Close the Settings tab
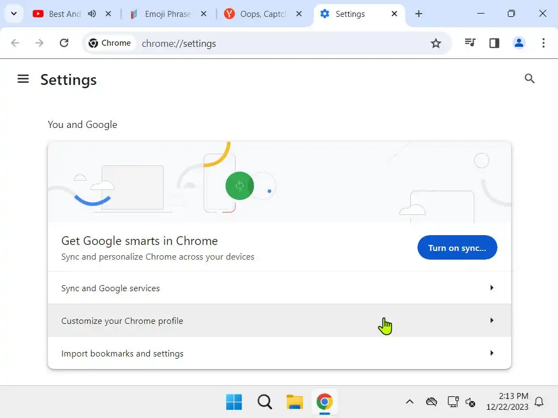558x418 pixels. click(395, 14)
